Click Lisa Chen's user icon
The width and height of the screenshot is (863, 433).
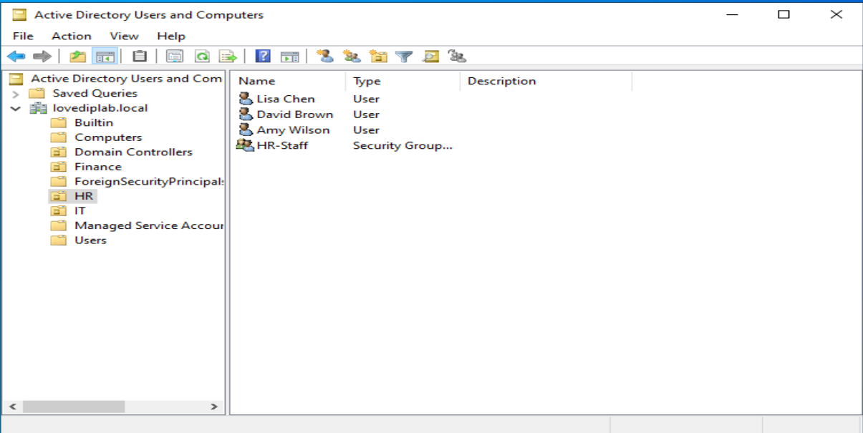point(246,99)
